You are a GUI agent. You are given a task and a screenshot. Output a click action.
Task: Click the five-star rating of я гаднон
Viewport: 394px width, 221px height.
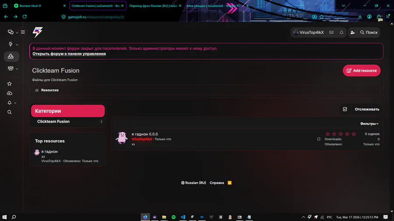tap(341, 134)
